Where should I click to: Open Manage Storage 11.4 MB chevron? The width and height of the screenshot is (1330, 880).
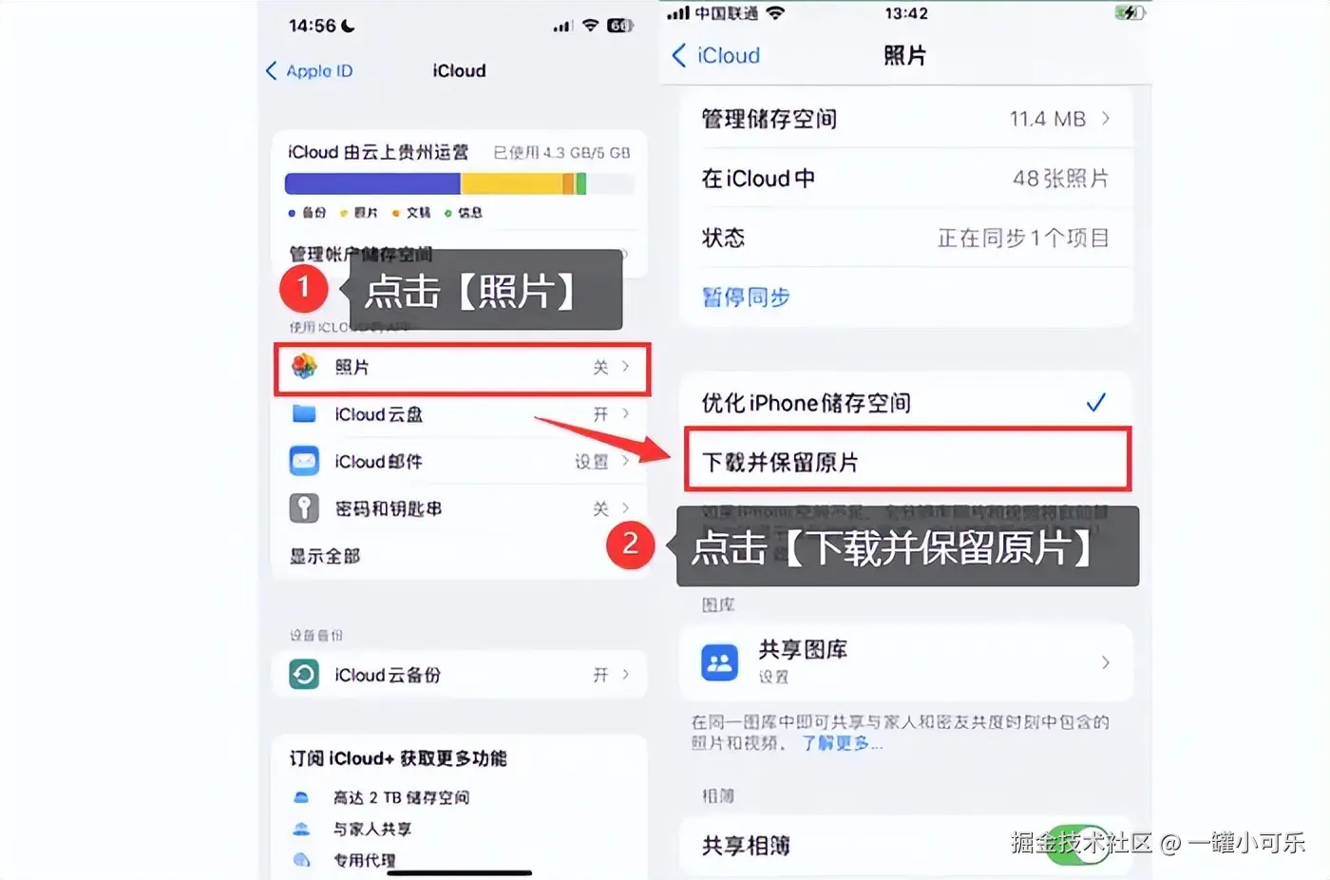coord(1106,119)
